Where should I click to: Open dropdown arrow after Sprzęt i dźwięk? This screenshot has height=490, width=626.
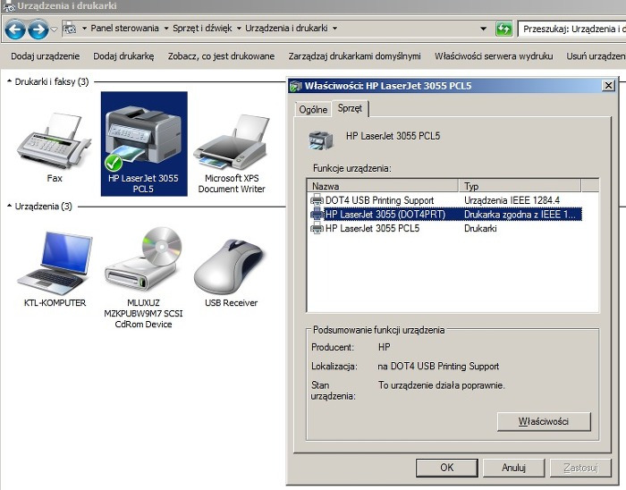[239, 29]
